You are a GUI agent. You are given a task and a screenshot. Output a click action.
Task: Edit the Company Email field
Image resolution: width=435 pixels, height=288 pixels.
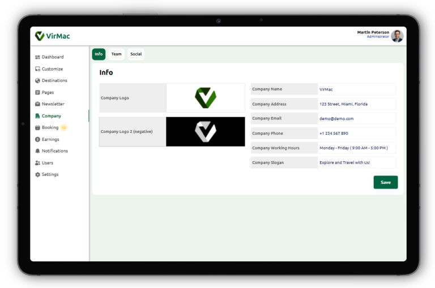click(x=356, y=118)
